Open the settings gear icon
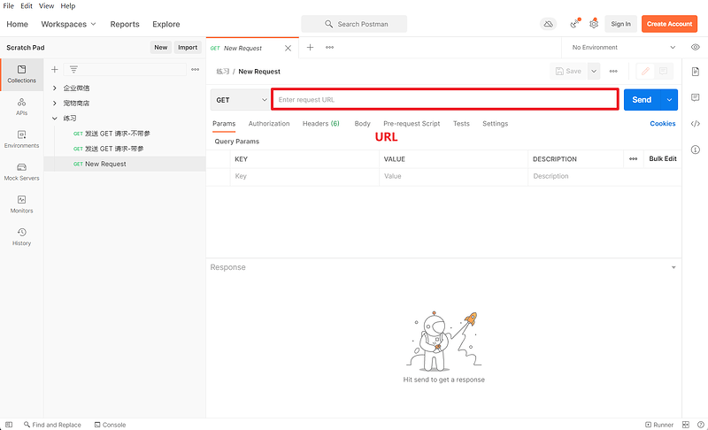The height and width of the screenshot is (430, 708). click(x=594, y=24)
